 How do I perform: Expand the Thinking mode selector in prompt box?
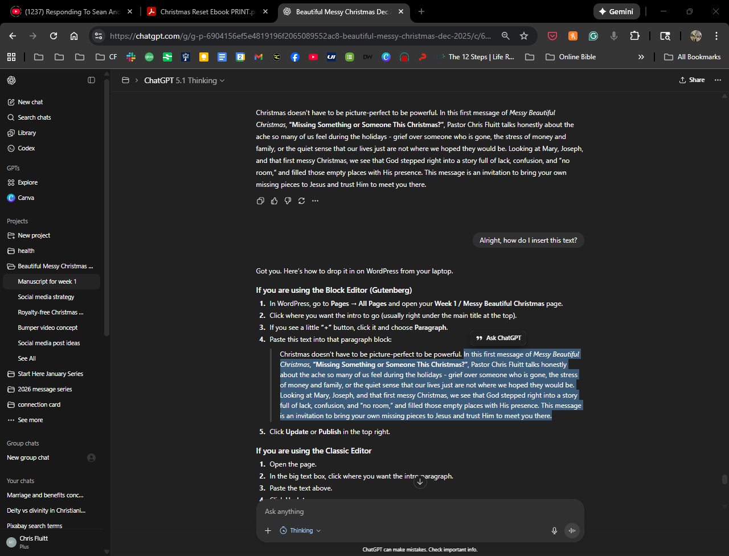click(x=301, y=530)
